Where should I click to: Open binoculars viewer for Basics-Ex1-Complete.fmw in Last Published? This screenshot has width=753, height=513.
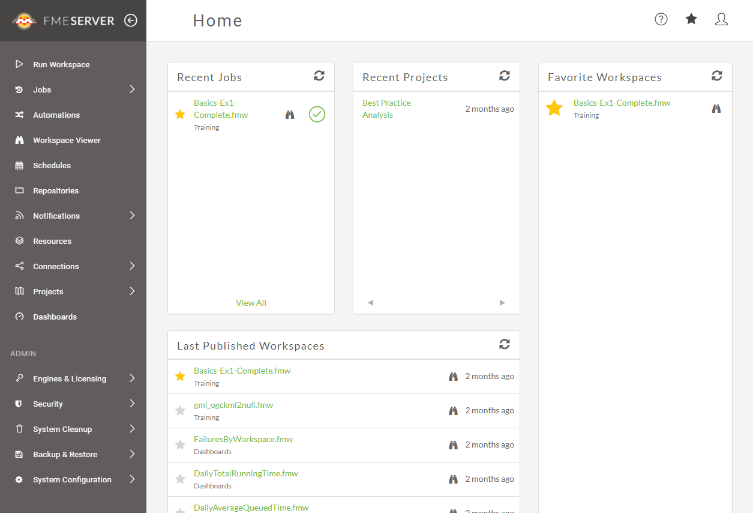(454, 377)
